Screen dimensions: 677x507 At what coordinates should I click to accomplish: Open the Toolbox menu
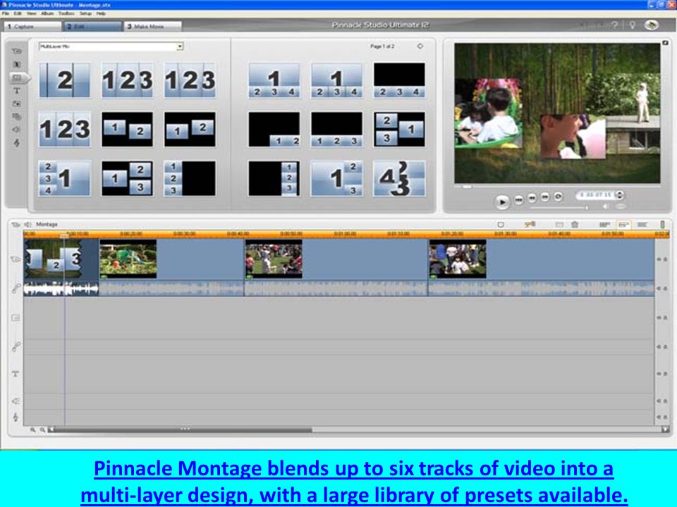coord(66,14)
